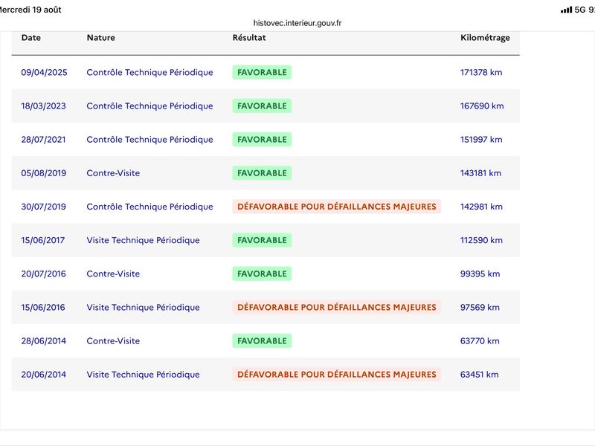The height and width of the screenshot is (446, 595).
Task: Select the 28/07/2021 date cell
Action: [43, 140]
